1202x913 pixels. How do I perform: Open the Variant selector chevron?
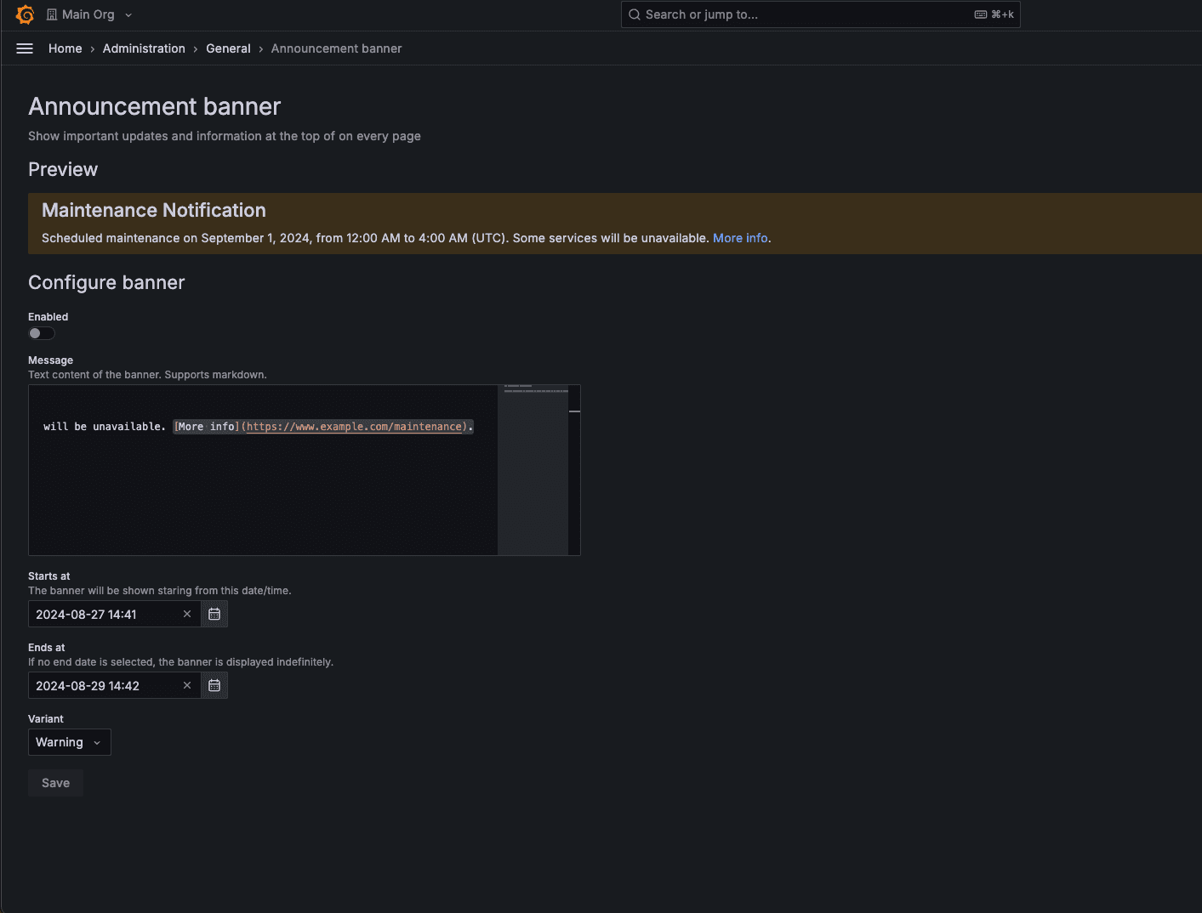[96, 741]
